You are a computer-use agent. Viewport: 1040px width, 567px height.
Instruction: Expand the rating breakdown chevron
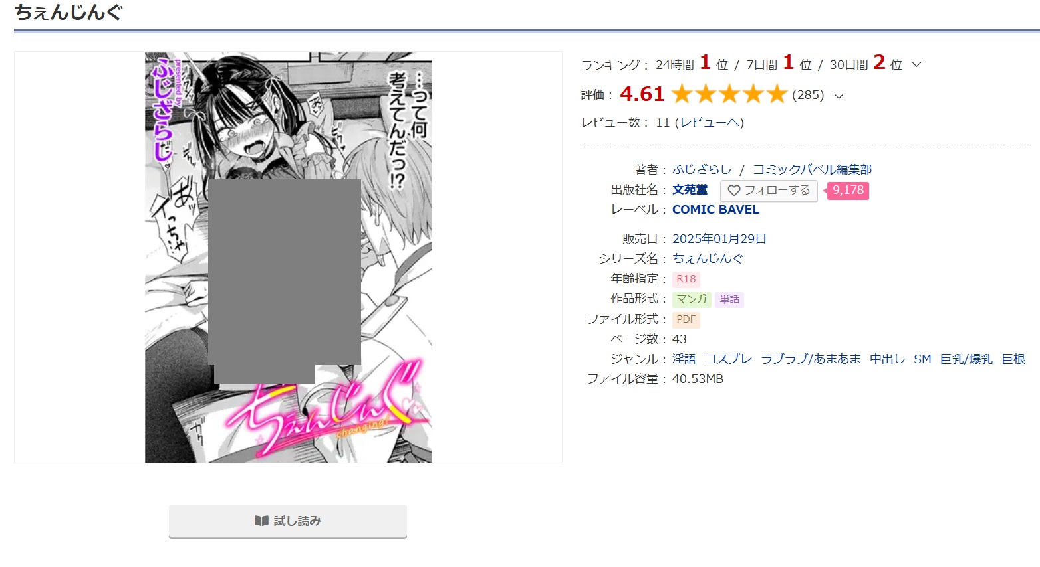(839, 96)
